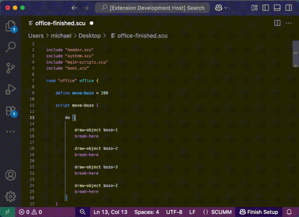This screenshot has width=299, height=217.
Task: Change indentation via Spaces: 4
Action: click(x=147, y=212)
